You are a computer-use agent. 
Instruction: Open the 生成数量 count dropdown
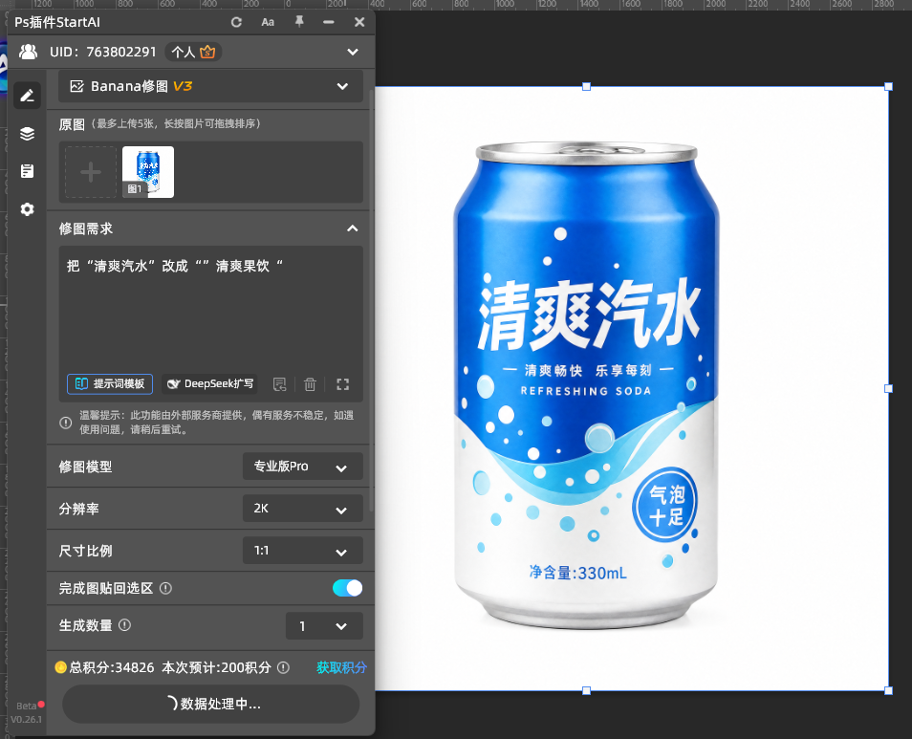(324, 626)
